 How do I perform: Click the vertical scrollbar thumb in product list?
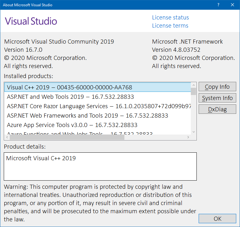[x=194, y=92]
